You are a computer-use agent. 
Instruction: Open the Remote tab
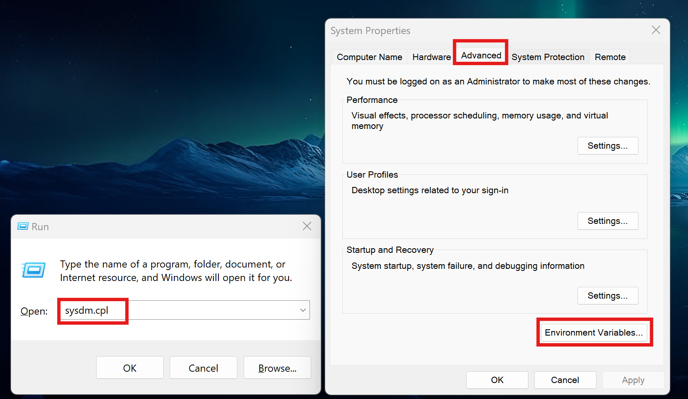(609, 57)
